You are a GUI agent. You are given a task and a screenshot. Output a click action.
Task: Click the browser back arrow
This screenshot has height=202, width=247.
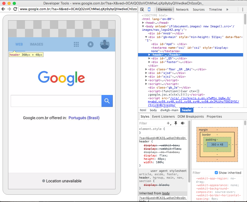pyautogui.click(x=3, y=9)
